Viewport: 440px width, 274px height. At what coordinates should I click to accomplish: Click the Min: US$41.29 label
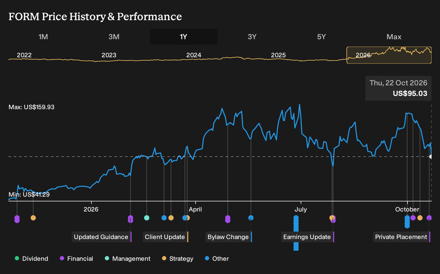29,195
